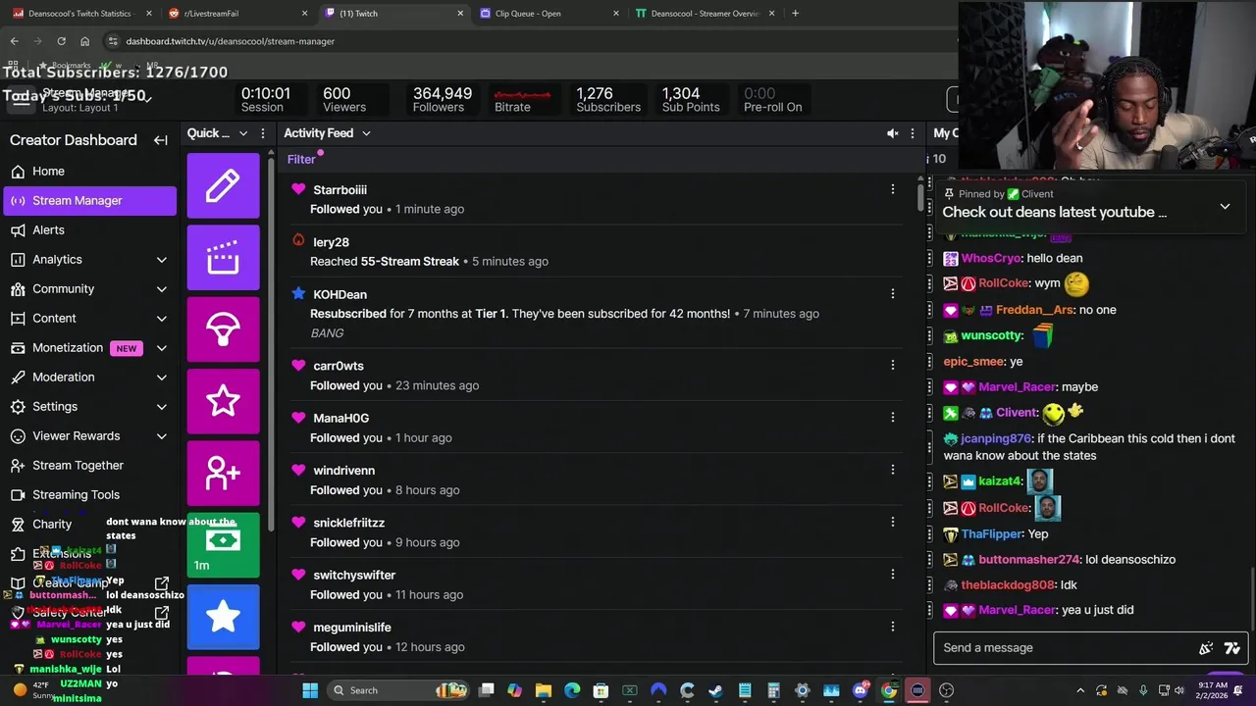Open options for windrivenn follow event

(893, 470)
